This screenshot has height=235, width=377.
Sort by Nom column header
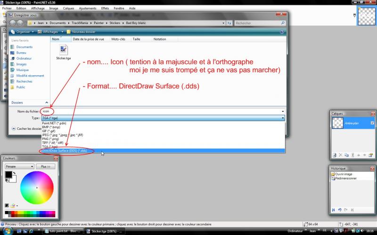(61, 39)
